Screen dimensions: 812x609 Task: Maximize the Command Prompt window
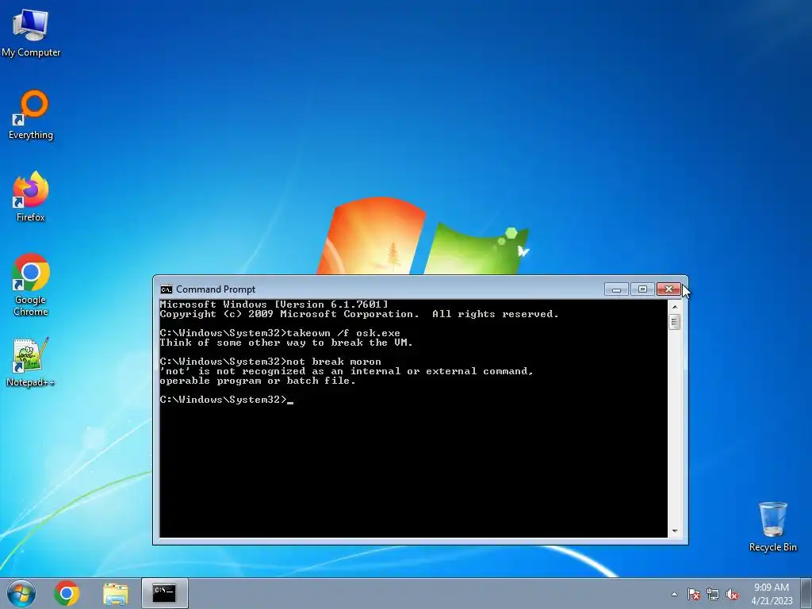coord(642,289)
